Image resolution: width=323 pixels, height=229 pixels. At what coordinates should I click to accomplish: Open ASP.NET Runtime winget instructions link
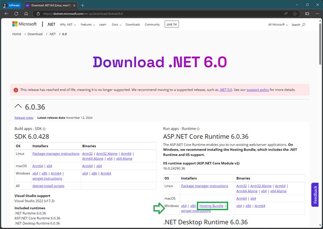(x=196, y=211)
